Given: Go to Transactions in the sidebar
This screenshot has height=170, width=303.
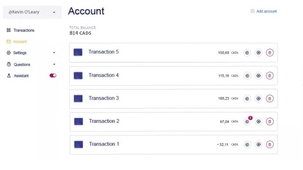Looking at the screenshot, I should point(23,30).
